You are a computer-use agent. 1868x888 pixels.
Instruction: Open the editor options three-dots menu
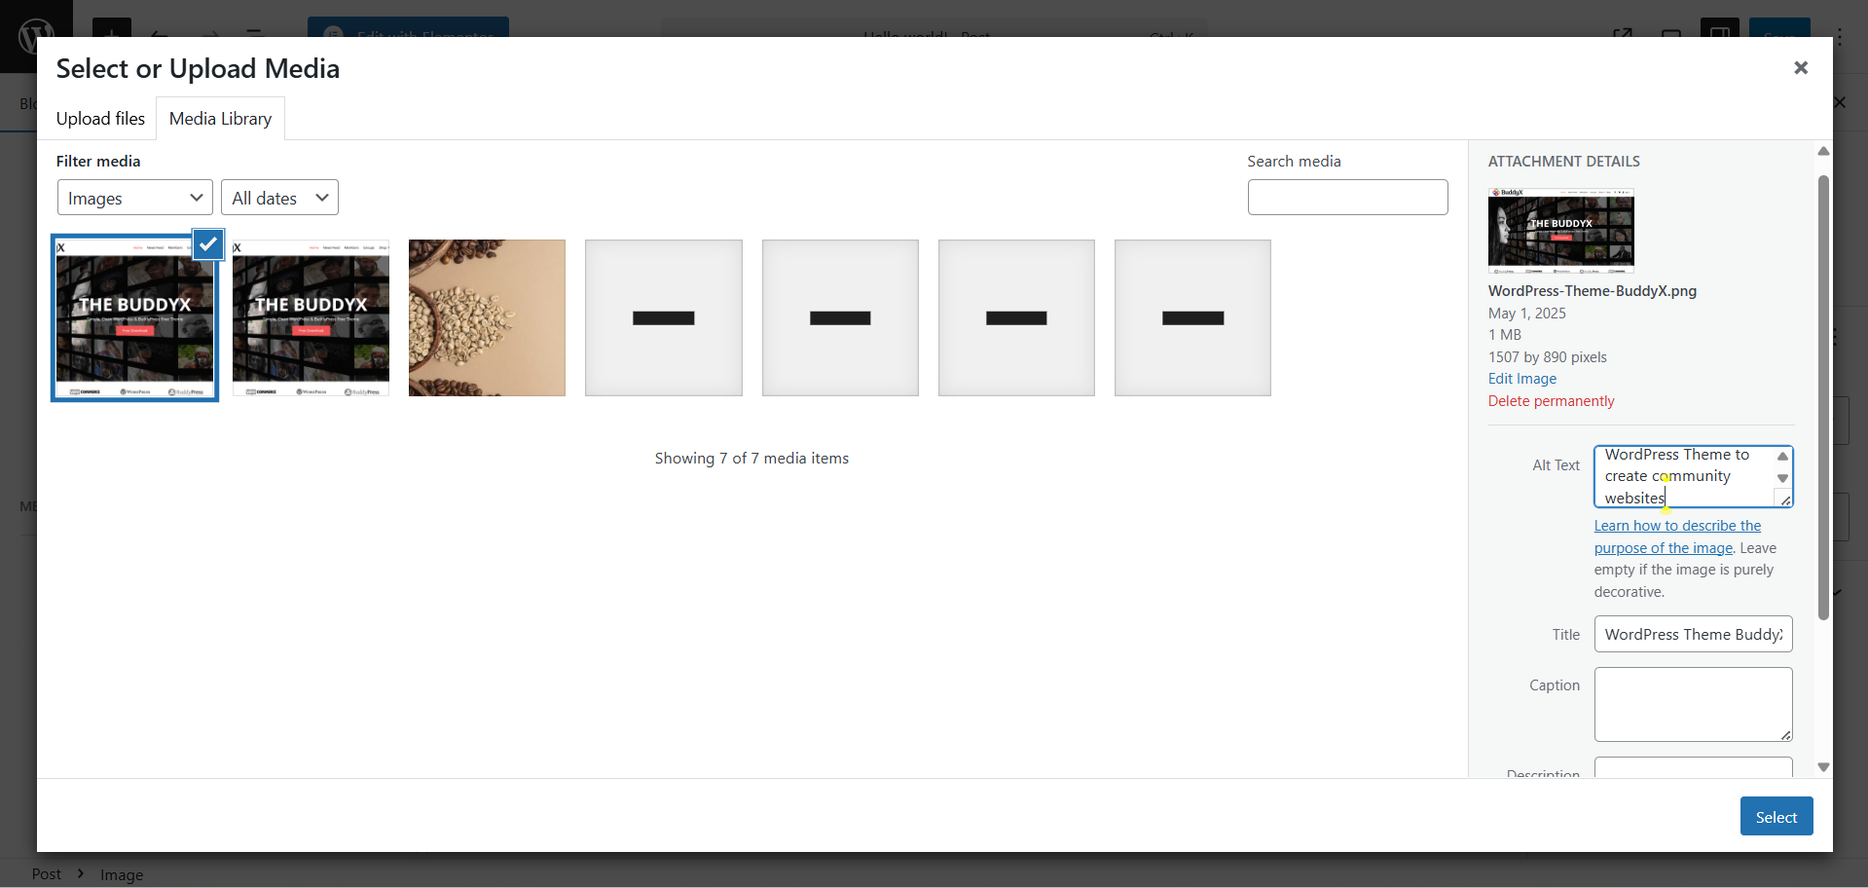click(1840, 37)
